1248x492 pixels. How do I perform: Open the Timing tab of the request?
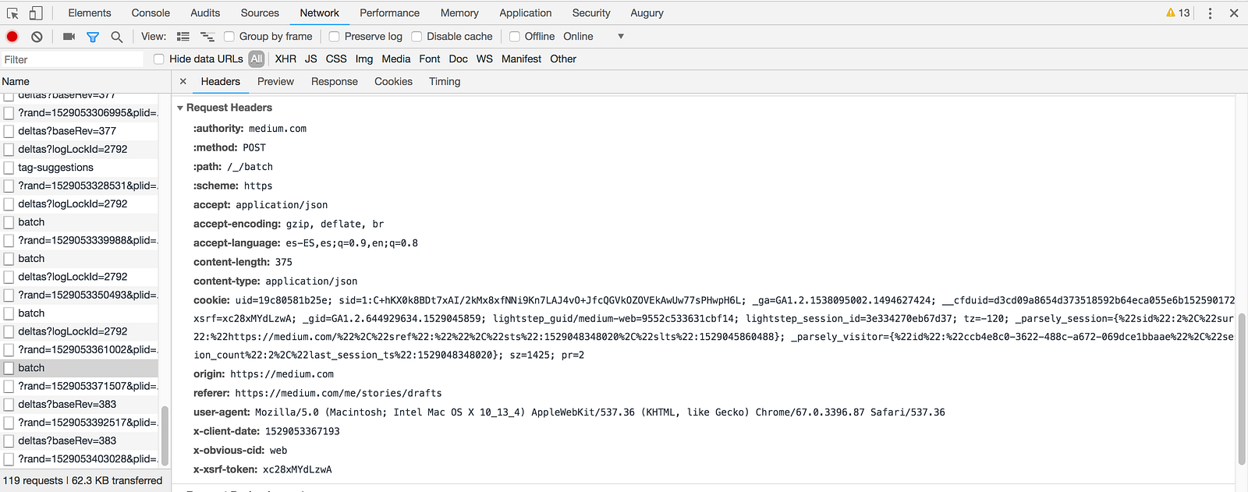point(445,82)
